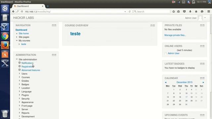This screenshot has width=212, height=119.
Task: Open Pocket shield icon in toolbar
Action: (184, 12)
